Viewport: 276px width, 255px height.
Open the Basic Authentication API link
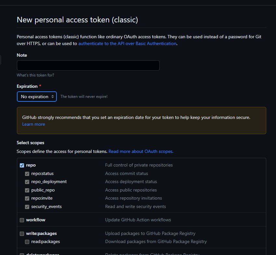tap(127, 43)
